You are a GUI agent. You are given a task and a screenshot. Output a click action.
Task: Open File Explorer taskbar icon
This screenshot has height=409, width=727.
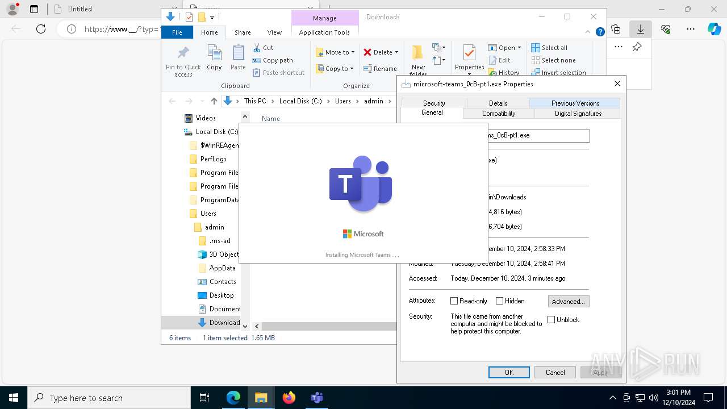(261, 398)
